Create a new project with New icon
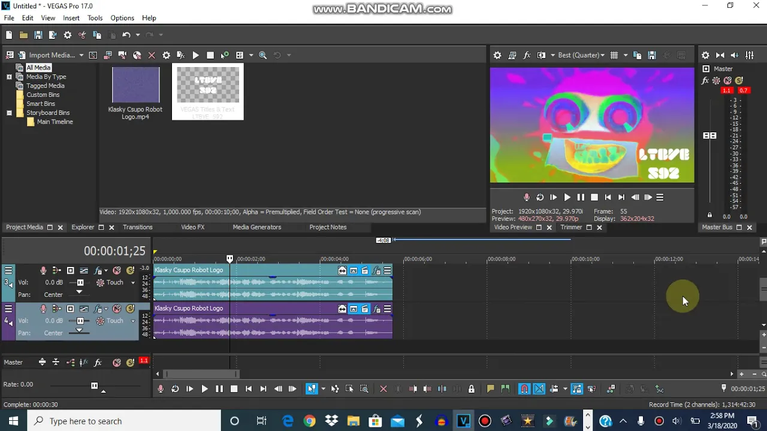This screenshot has height=431, width=767. pyautogui.click(x=9, y=35)
